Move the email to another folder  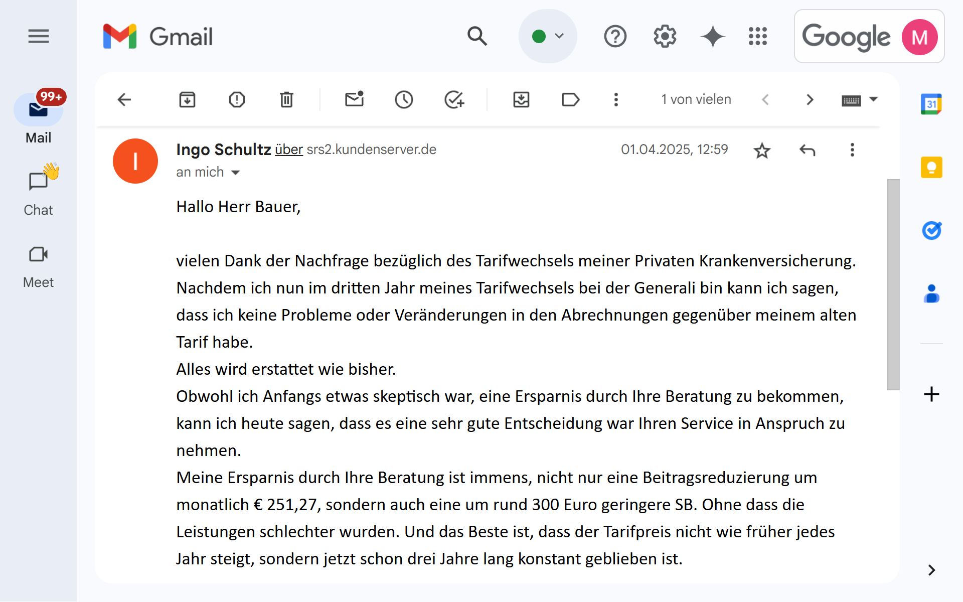521,99
